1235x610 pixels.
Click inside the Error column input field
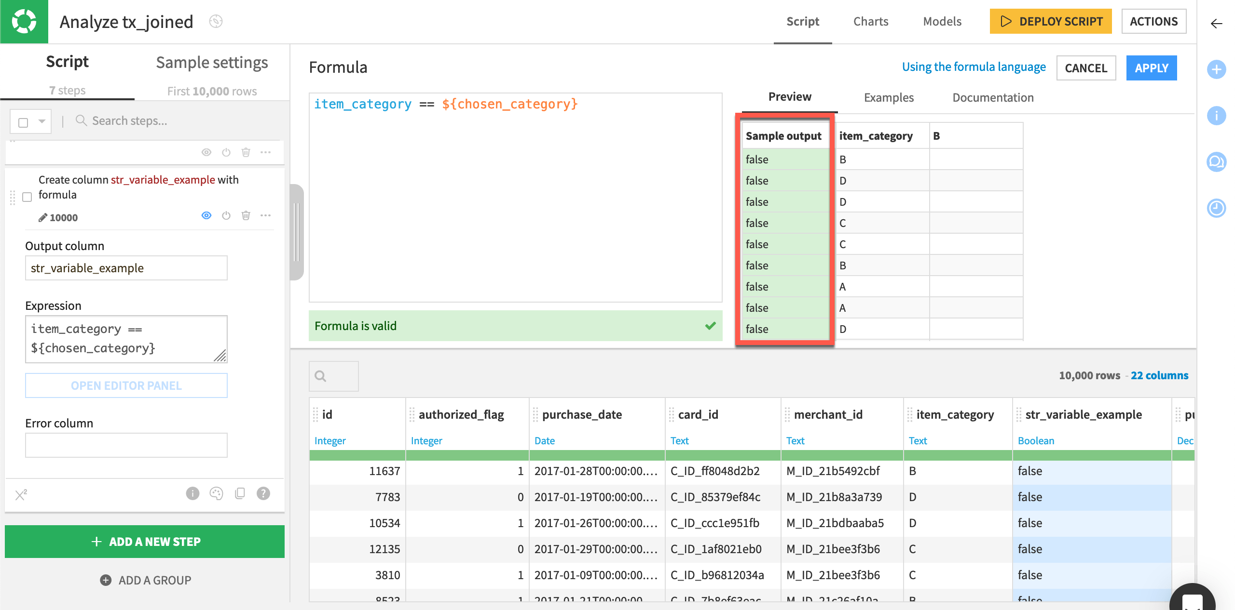[126, 445]
